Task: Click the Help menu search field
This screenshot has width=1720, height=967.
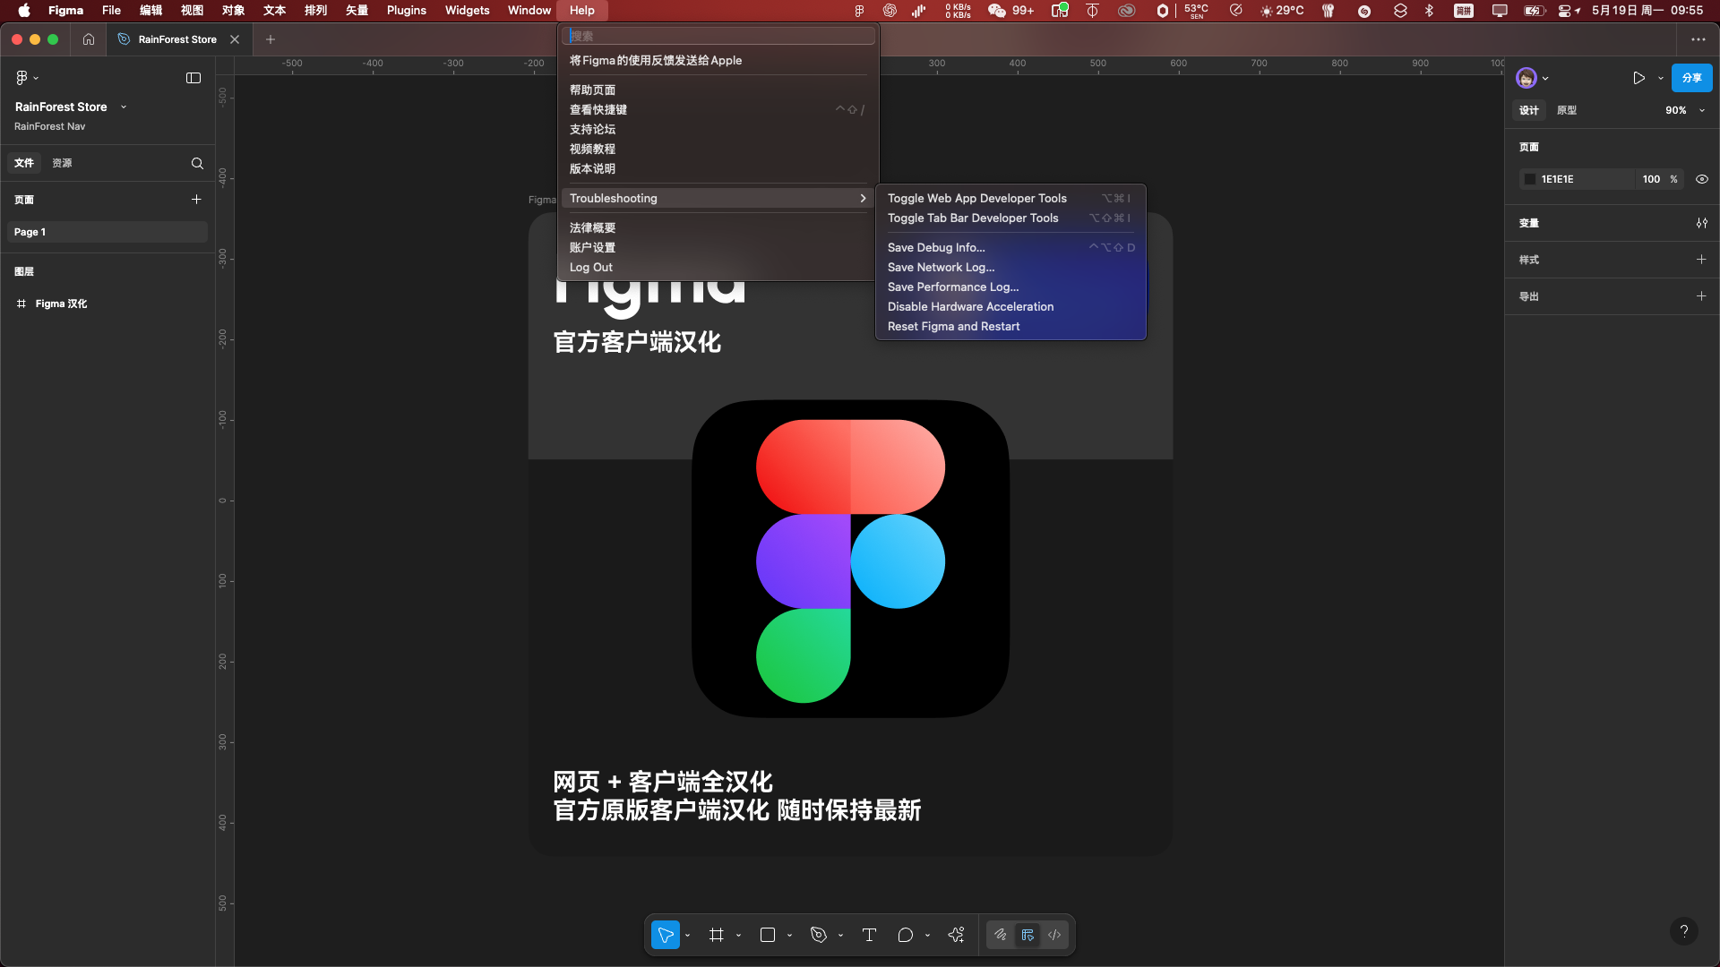Action: pyautogui.click(x=718, y=36)
